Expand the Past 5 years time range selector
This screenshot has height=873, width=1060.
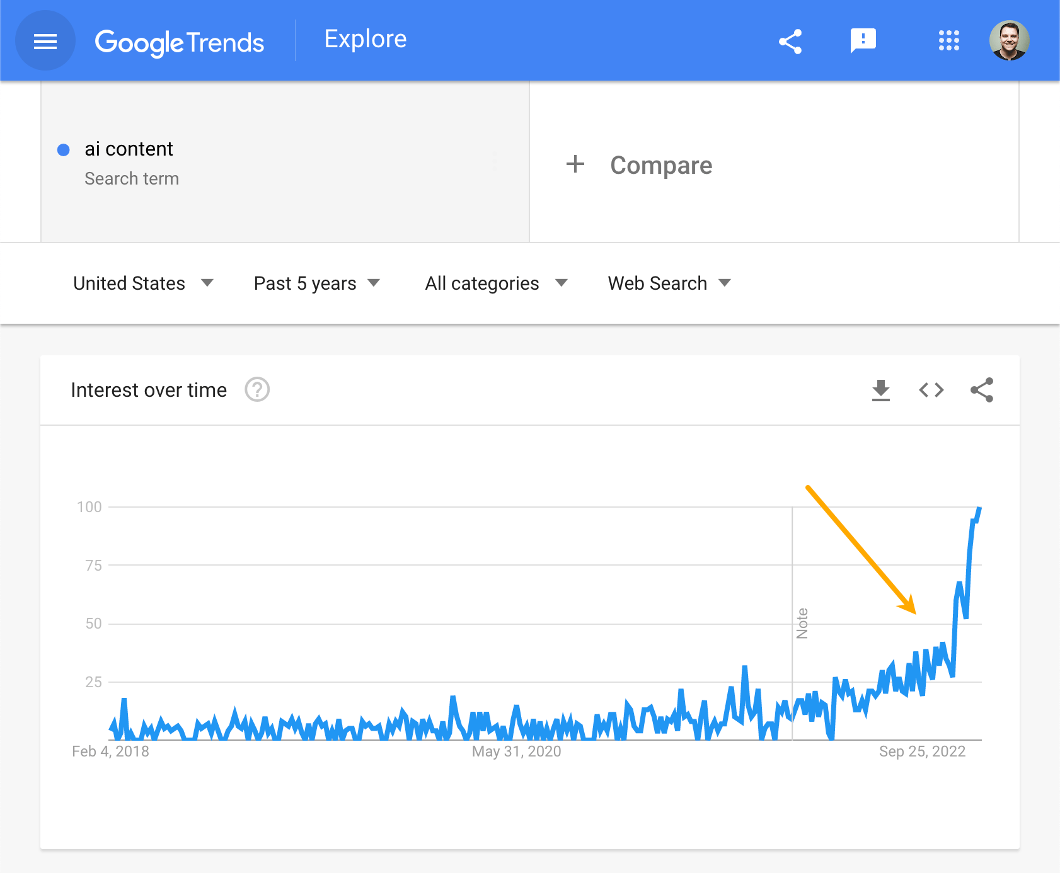315,283
